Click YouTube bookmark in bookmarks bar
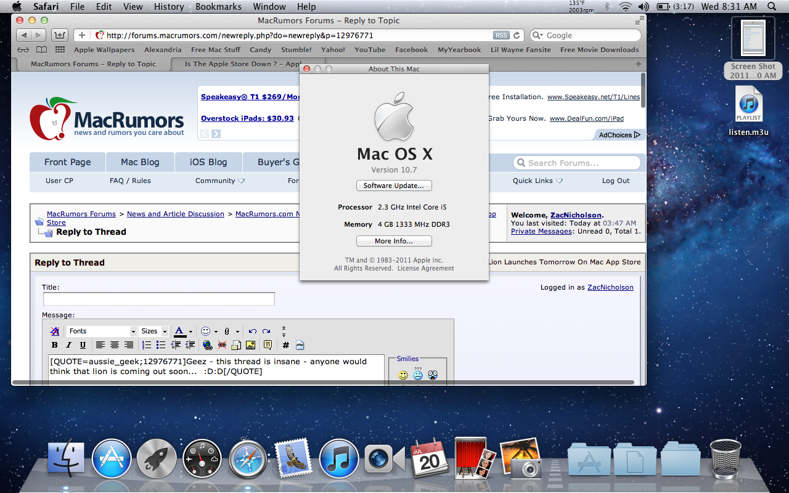The image size is (789, 493). 370,50
